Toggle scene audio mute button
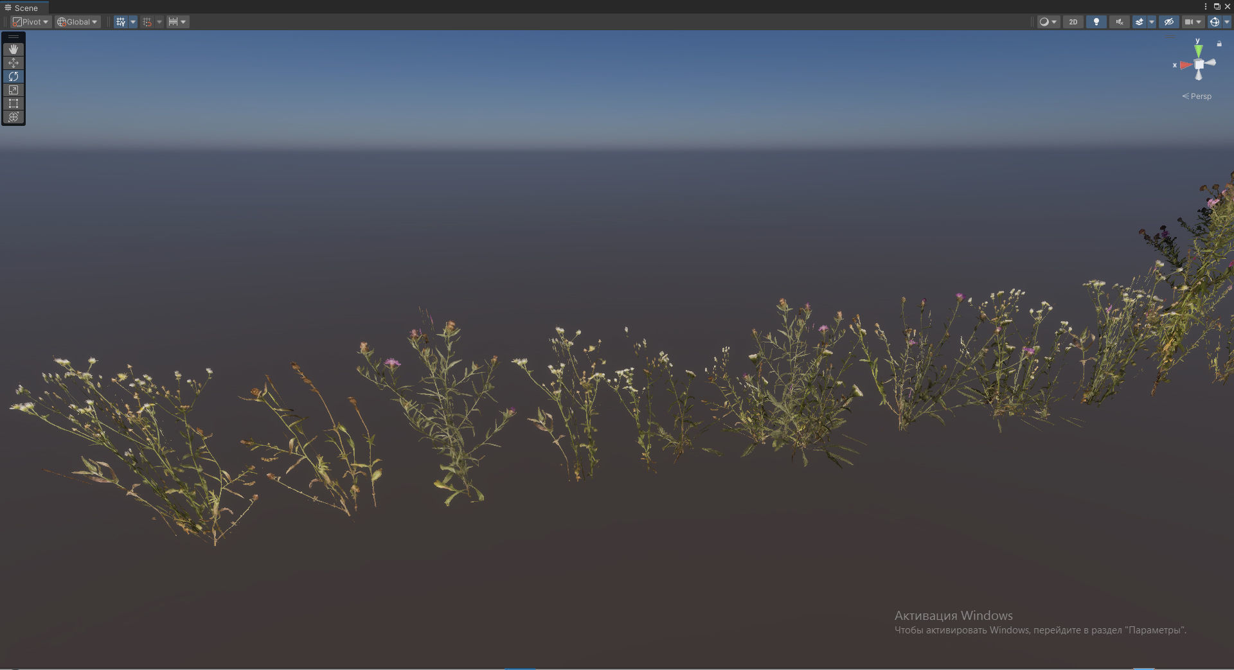Viewport: 1234px width, 670px height. pyautogui.click(x=1120, y=22)
